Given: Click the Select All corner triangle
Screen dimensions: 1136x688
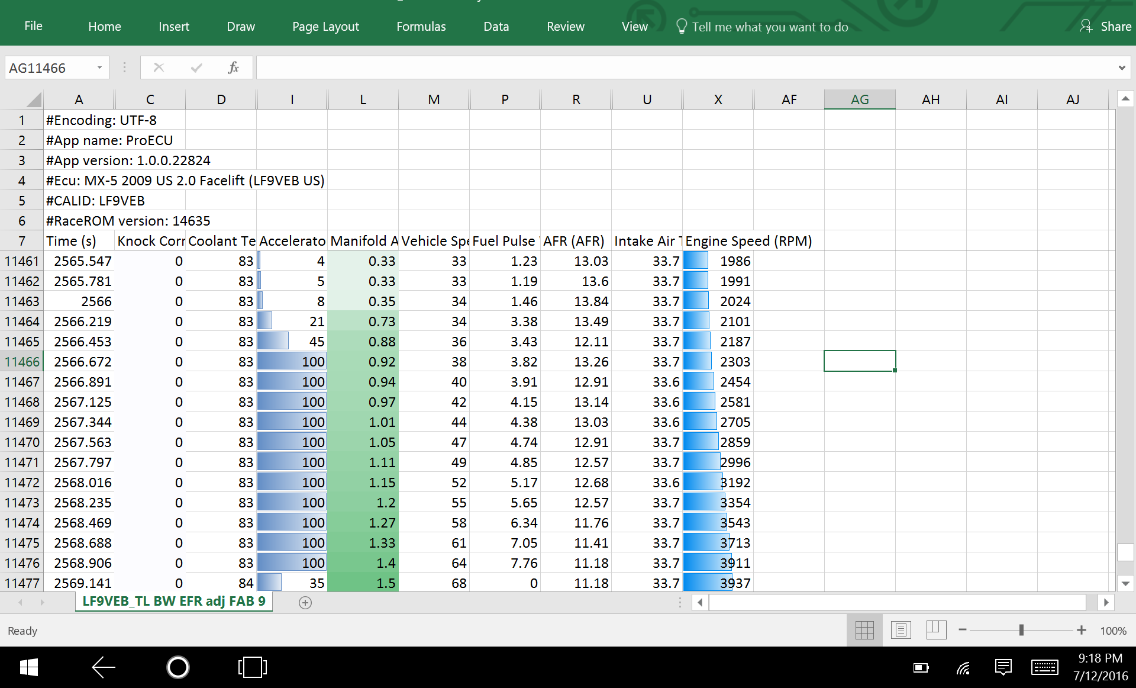Looking at the screenshot, I should [x=33, y=99].
